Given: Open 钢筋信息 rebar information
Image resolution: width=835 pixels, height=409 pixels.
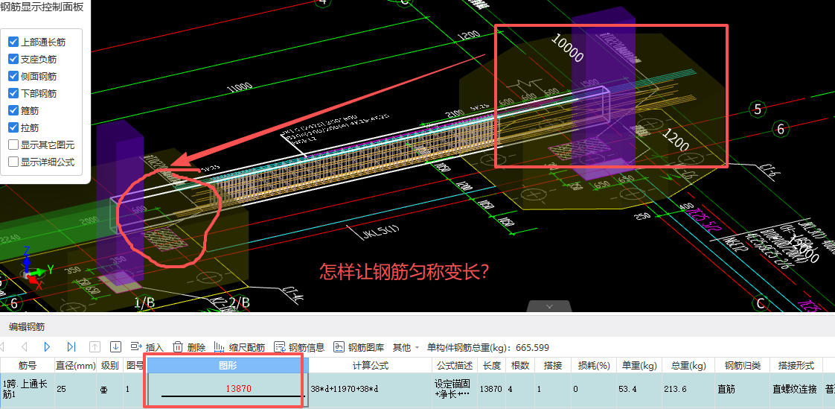Looking at the screenshot, I should 299,347.
